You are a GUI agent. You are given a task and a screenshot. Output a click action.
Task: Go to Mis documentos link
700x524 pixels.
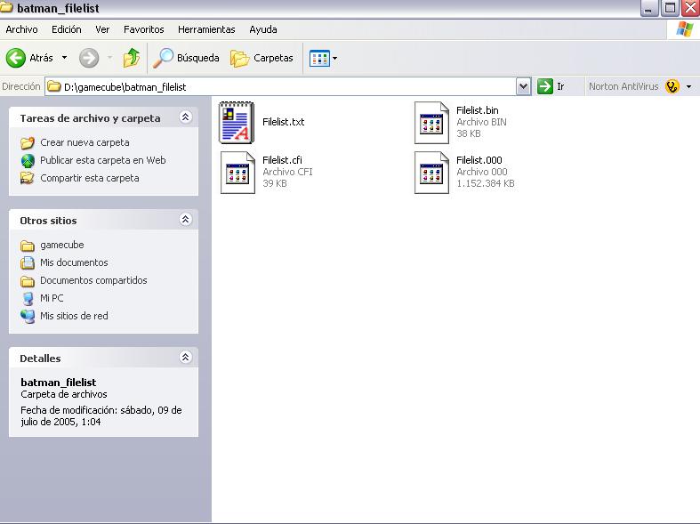74,262
